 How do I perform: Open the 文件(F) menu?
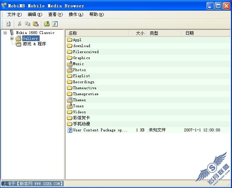pyautogui.click(x=14, y=15)
